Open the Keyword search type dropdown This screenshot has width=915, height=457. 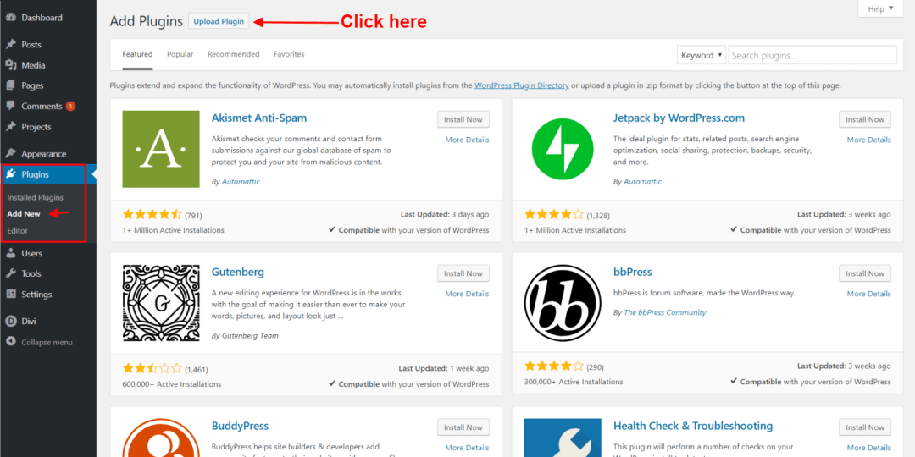point(701,55)
